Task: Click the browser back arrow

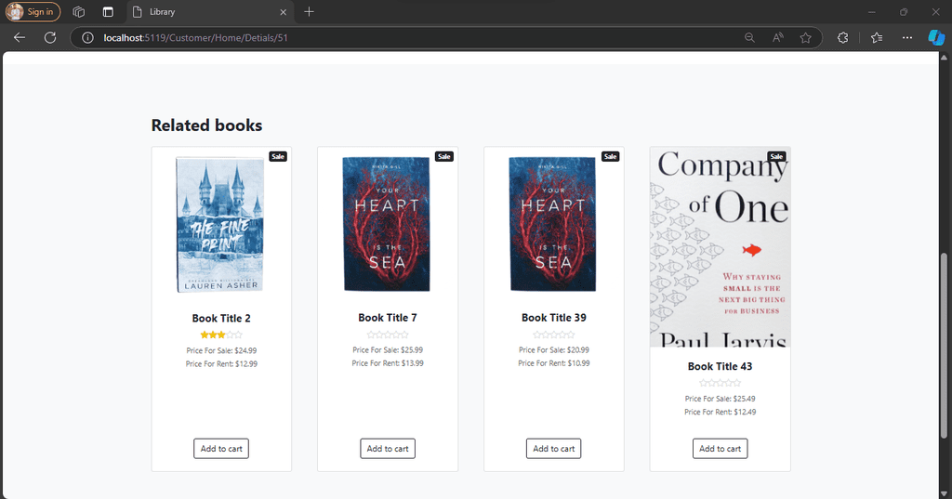Action: tap(20, 38)
